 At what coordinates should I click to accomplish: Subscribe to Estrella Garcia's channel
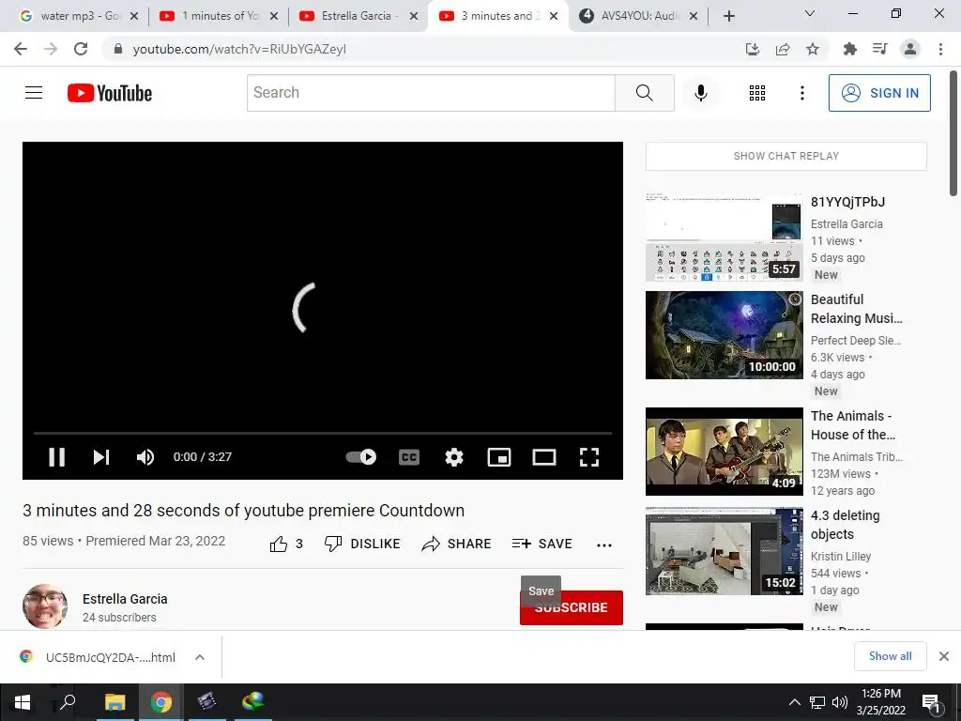[572, 607]
